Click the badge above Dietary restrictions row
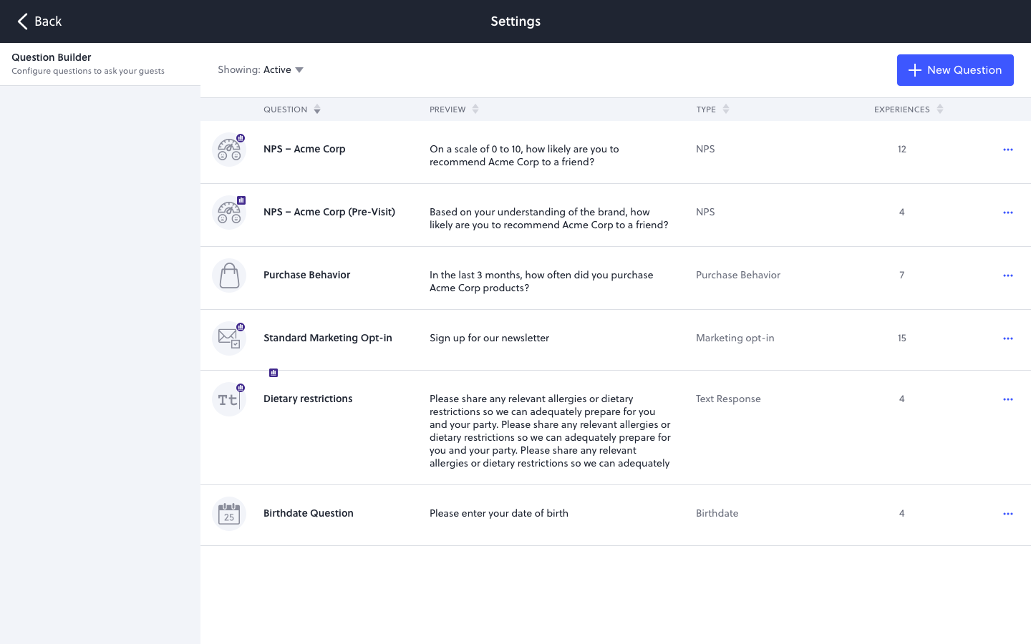This screenshot has width=1031, height=644. (x=274, y=373)
